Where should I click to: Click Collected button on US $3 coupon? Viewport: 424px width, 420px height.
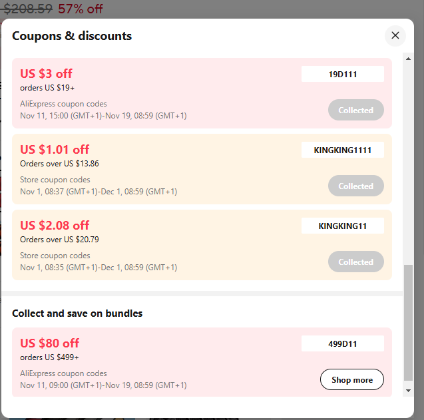click(356, 110)
